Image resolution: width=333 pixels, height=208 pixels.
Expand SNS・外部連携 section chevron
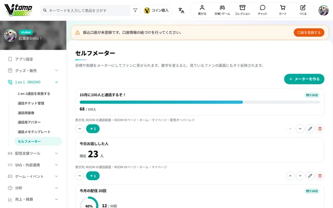point(56,165)
